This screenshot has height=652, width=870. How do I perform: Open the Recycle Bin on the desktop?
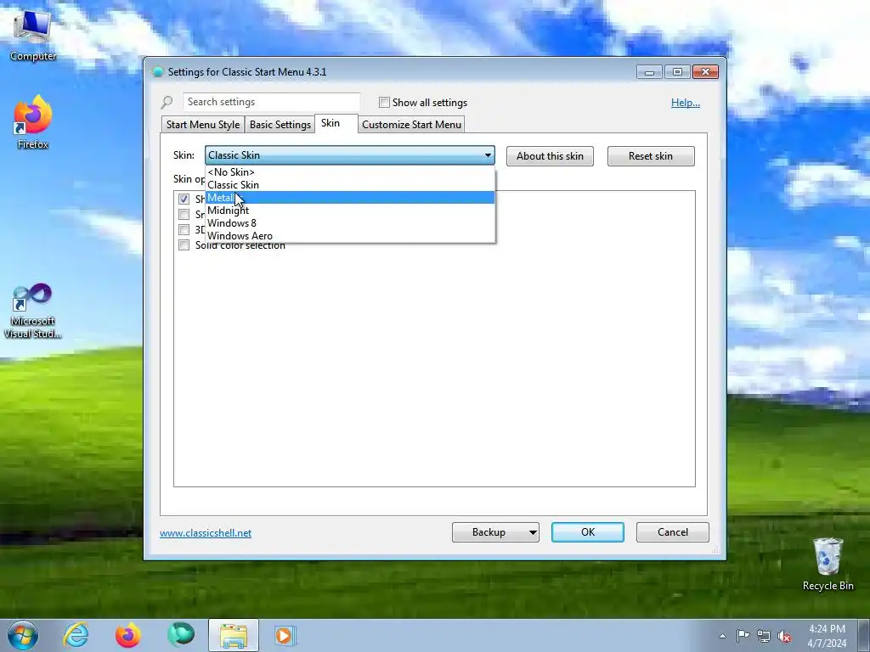click(828, 564)
